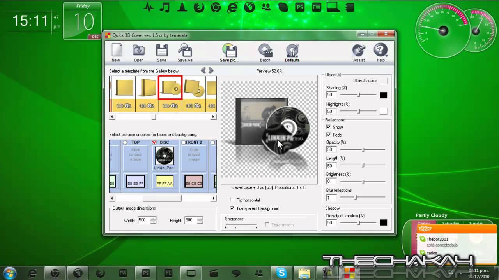Open music note icon in top dock
Viewport: 499px width, 280px height.
pyautogui.click(x=165, y=7)
